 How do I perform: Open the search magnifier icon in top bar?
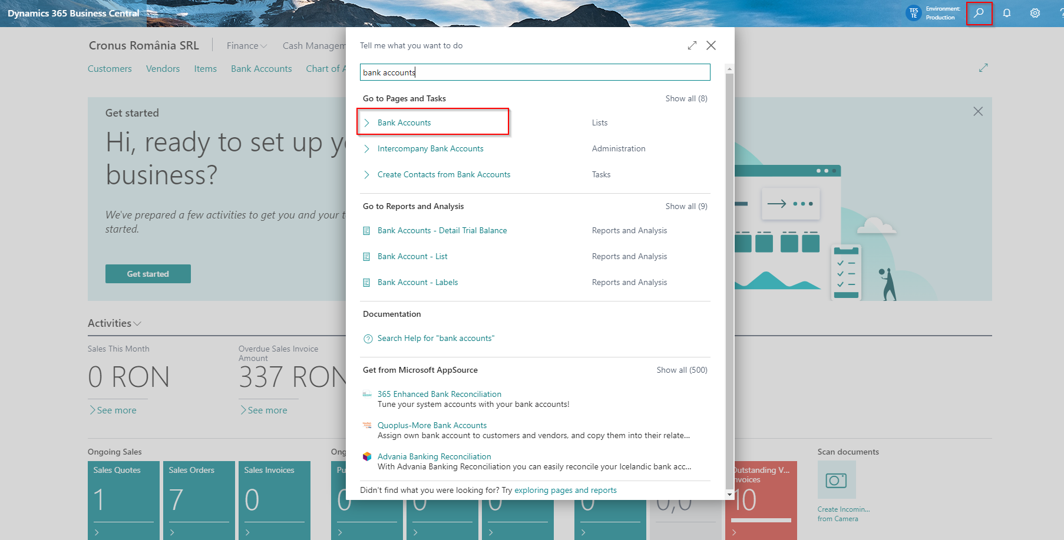coord(979,13)
